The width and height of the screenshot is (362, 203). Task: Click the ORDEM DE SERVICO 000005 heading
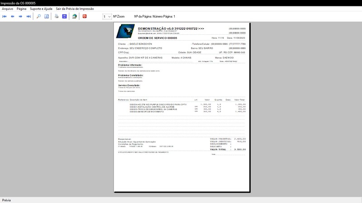pos(157,38)
